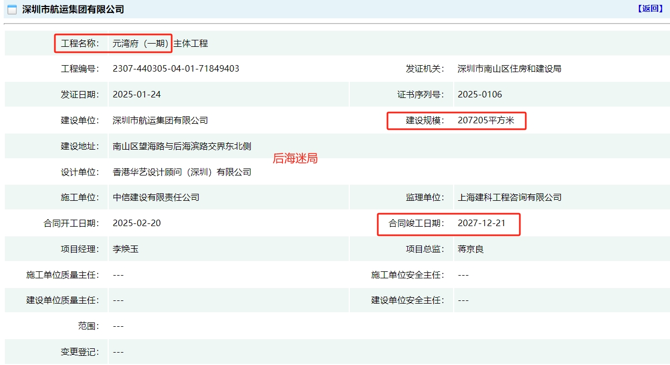Click the "工程编号:" label
The image size is (670, 365).
[80, 69]
